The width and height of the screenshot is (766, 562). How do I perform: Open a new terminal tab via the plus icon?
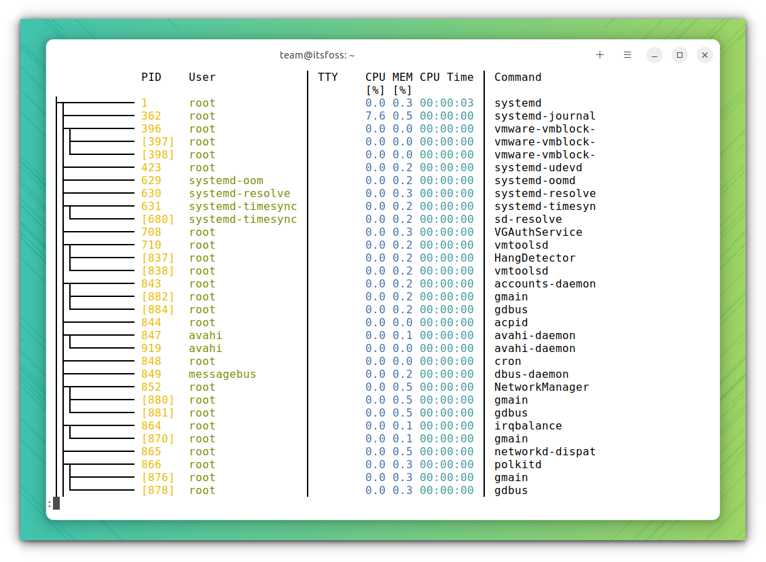pos(600,54)
